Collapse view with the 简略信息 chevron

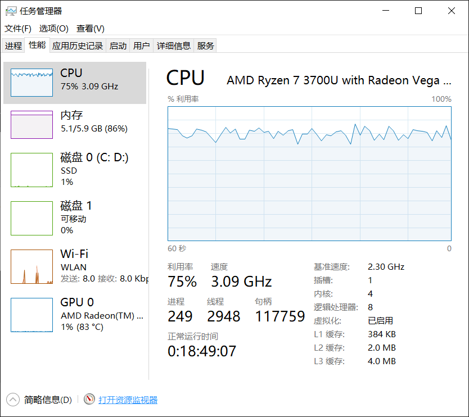(13, 400)
